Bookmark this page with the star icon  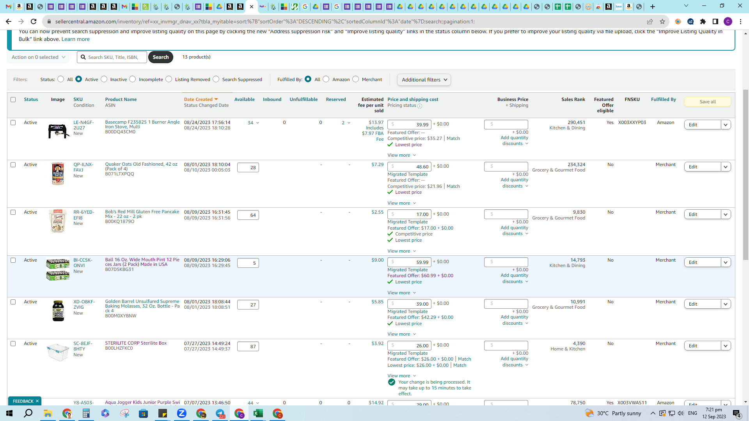662,21
